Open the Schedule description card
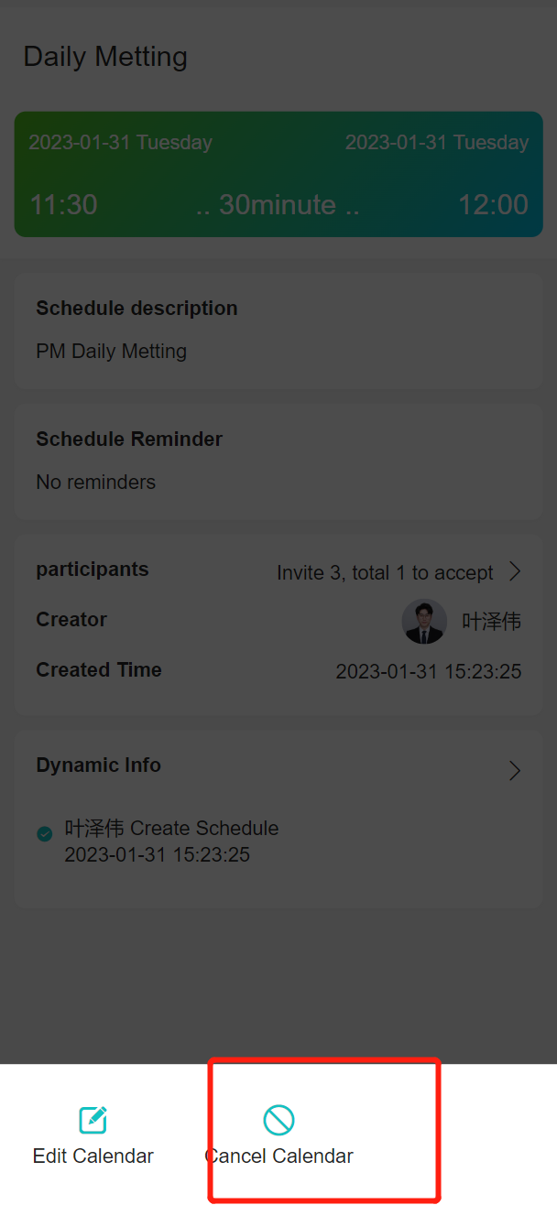The width and height of the screenshot is (557, 1205). pyautogui.click(x=278, y=331)
